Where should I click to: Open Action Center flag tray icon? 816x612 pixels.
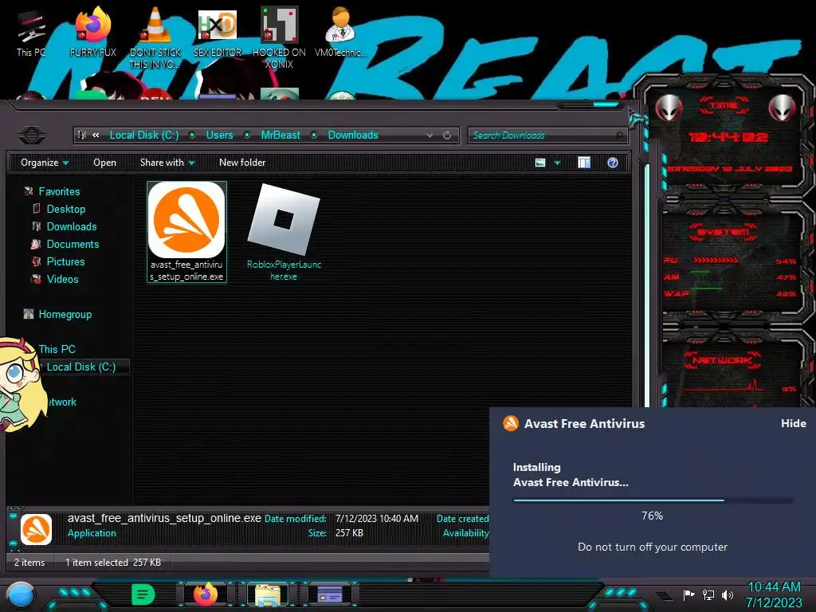pos(689,594)
